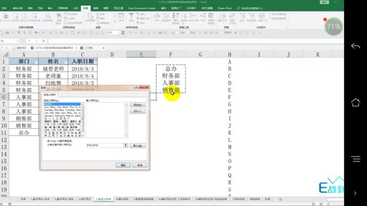
Task: Switch to the 目录 sheet tab
Action: [x=23, y=199]
